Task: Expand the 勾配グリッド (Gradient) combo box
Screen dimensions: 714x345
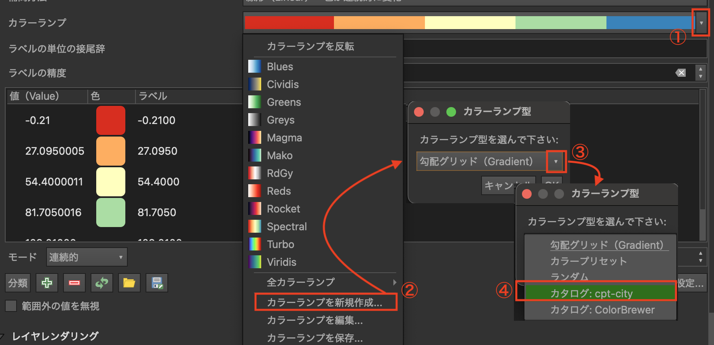Action: (x=556, y=162)
